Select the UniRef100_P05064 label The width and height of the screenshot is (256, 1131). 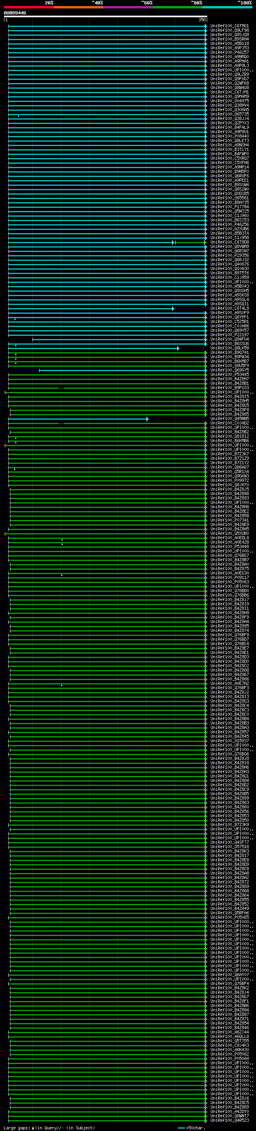tap(230, 1059)
